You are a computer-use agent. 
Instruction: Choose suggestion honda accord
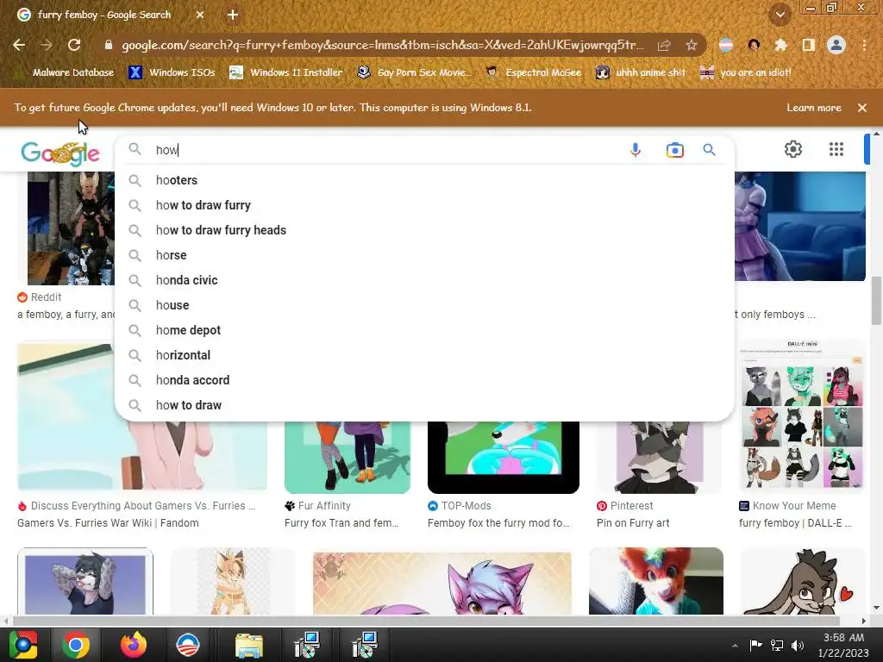pos(424,380)
